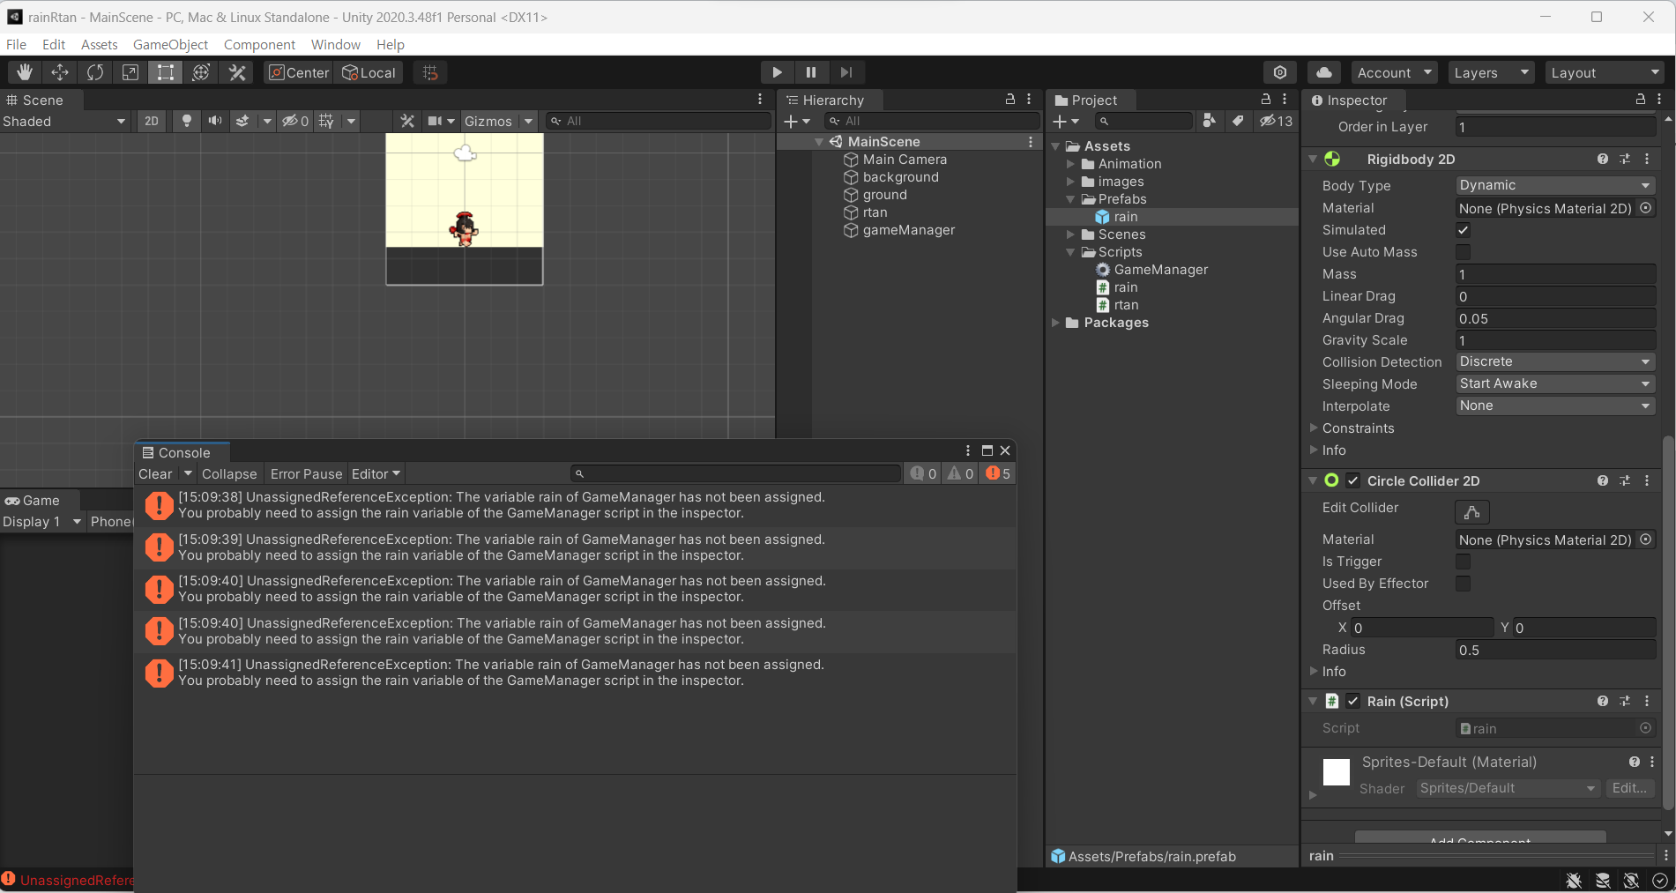Select the Rotate tool
The width and height of the screenshot is (1676, 893).
[x=95, y=72]
